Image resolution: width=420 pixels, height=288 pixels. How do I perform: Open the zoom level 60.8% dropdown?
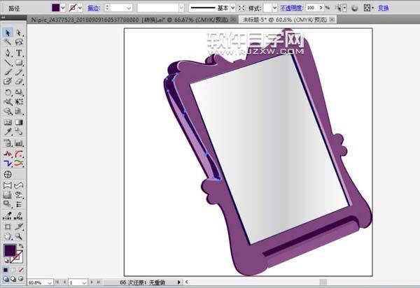[x=50, y=282]
